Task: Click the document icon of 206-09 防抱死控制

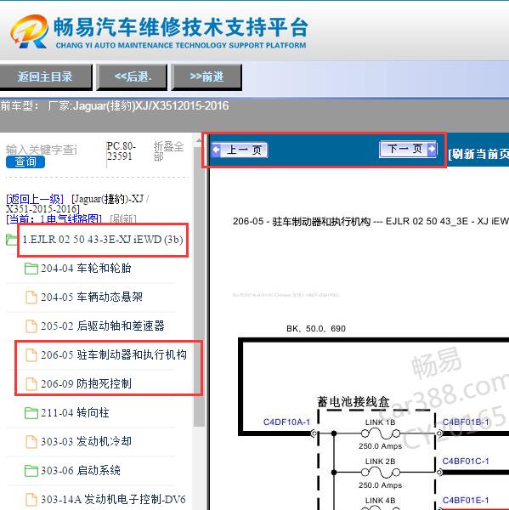Action: point(31,384)
